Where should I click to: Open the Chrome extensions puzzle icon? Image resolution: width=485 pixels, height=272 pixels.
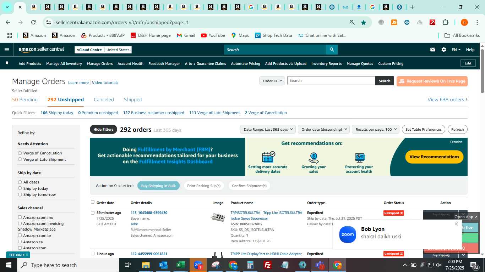(x=445, y=22)
